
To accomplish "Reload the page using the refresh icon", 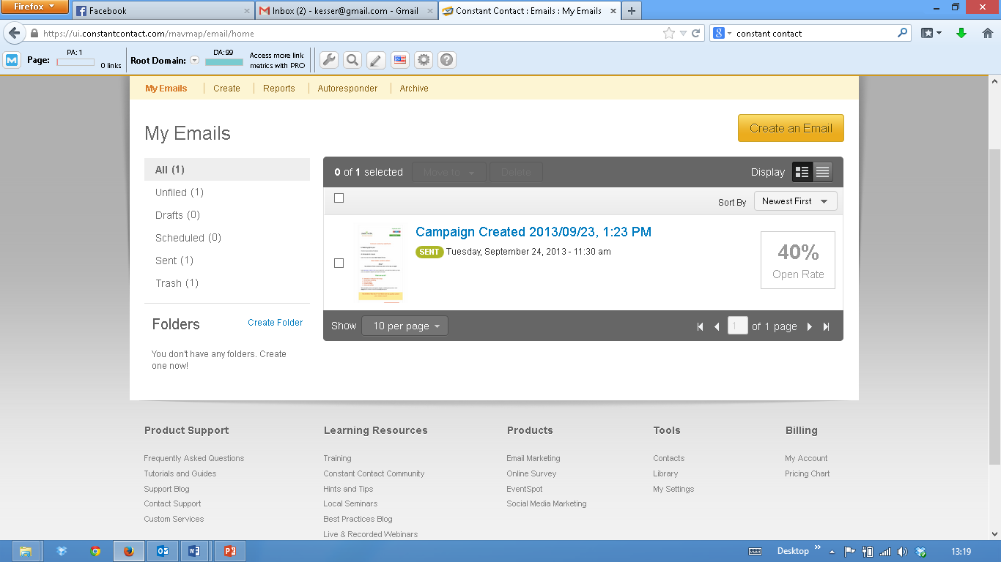I will pos(696,33).
